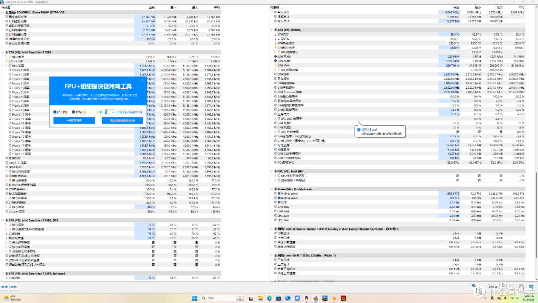Click the blue X close sensors icon

tap(531, 286)
